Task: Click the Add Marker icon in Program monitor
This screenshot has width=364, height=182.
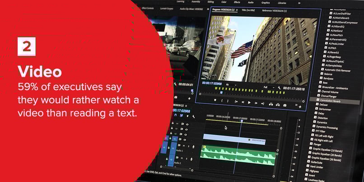Action: [x=215, y=100]
